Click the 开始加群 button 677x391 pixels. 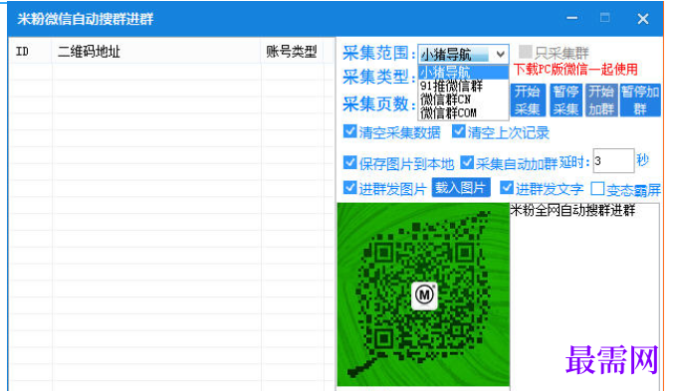[x=601, y=100]
